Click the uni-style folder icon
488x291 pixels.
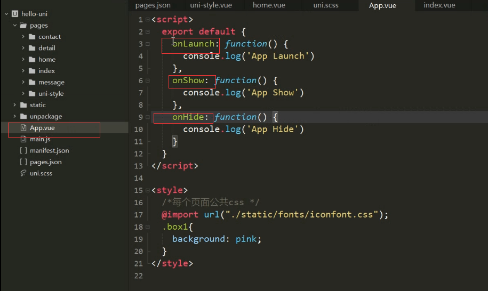[32, 94]
